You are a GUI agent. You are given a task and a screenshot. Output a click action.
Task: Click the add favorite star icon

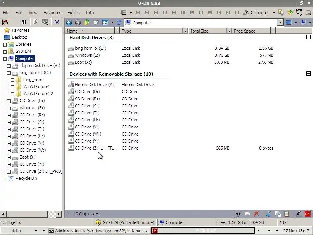click(x=290, y=13)
